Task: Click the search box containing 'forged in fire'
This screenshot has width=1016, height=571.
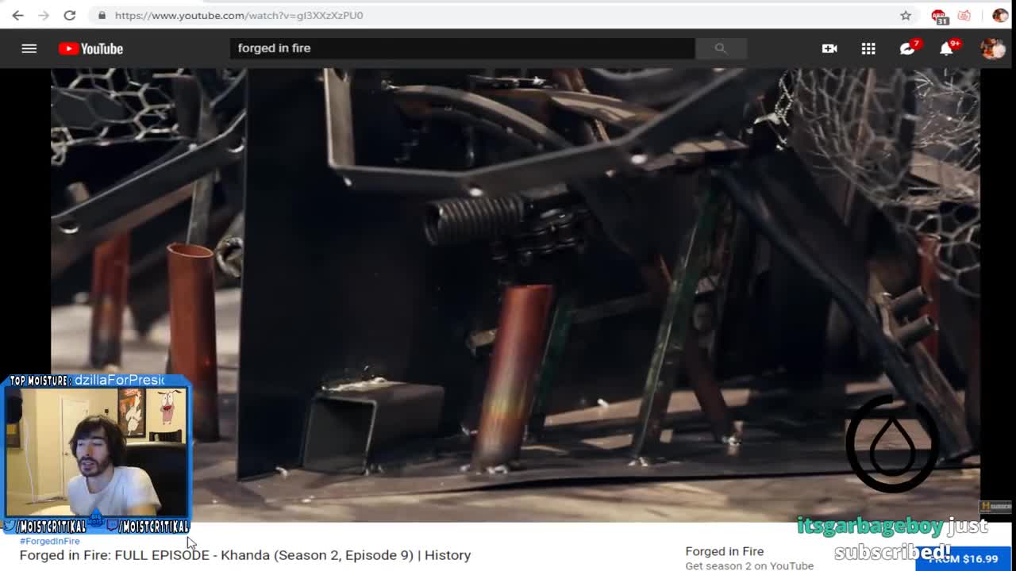Action: pos(463,48)
